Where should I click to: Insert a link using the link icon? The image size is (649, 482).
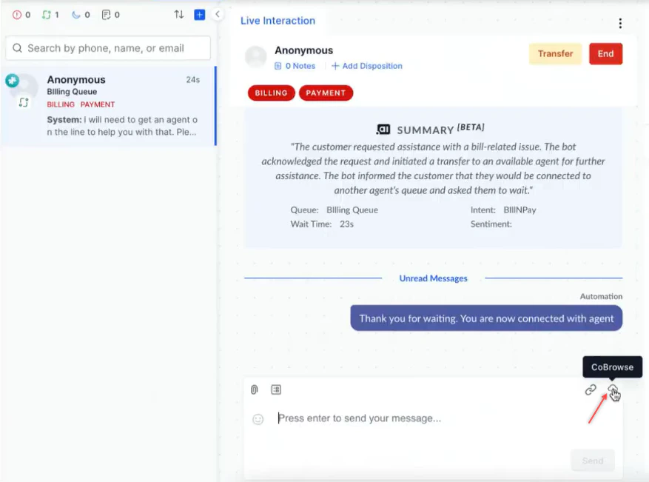click(x=591, y=390)
